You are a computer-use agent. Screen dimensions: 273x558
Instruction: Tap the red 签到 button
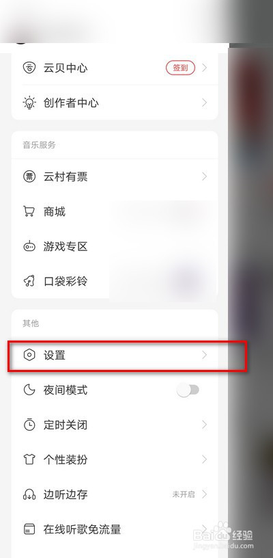tap(180, 68)
